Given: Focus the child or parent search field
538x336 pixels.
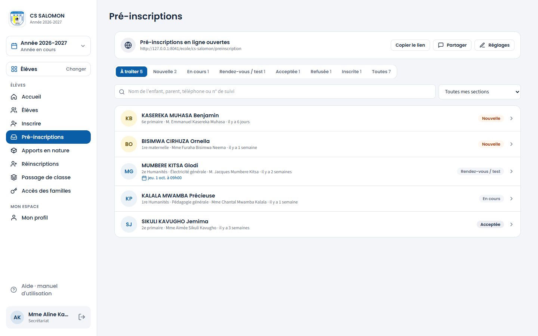Looking at the screenshot, I should pos(275,91).
